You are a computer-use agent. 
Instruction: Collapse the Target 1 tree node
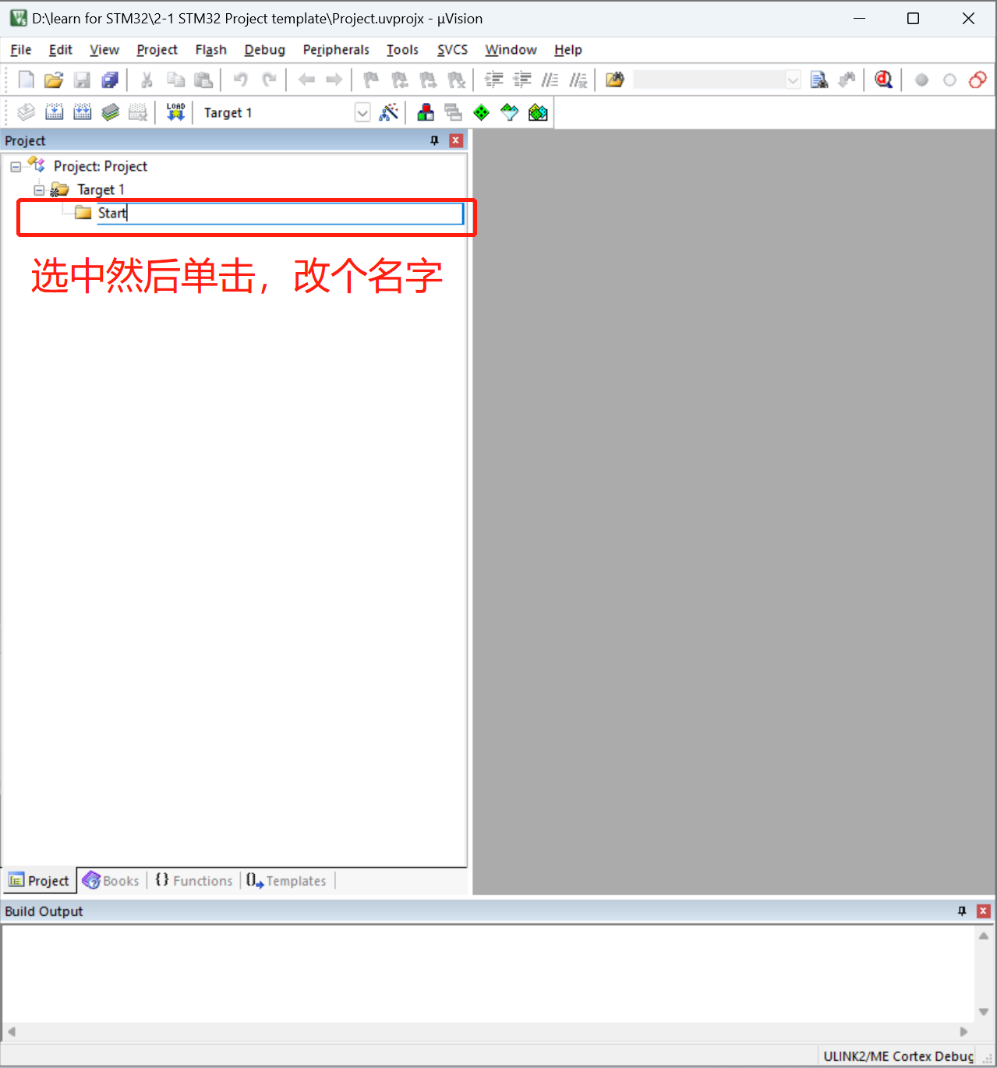[39, 190]
